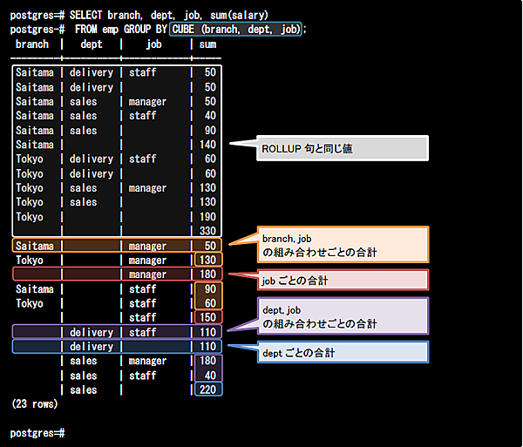The image size is (523, 447).
Task: Click 'Tokyo' in the dept-less Tokyo, staff row
Action: 30,304
